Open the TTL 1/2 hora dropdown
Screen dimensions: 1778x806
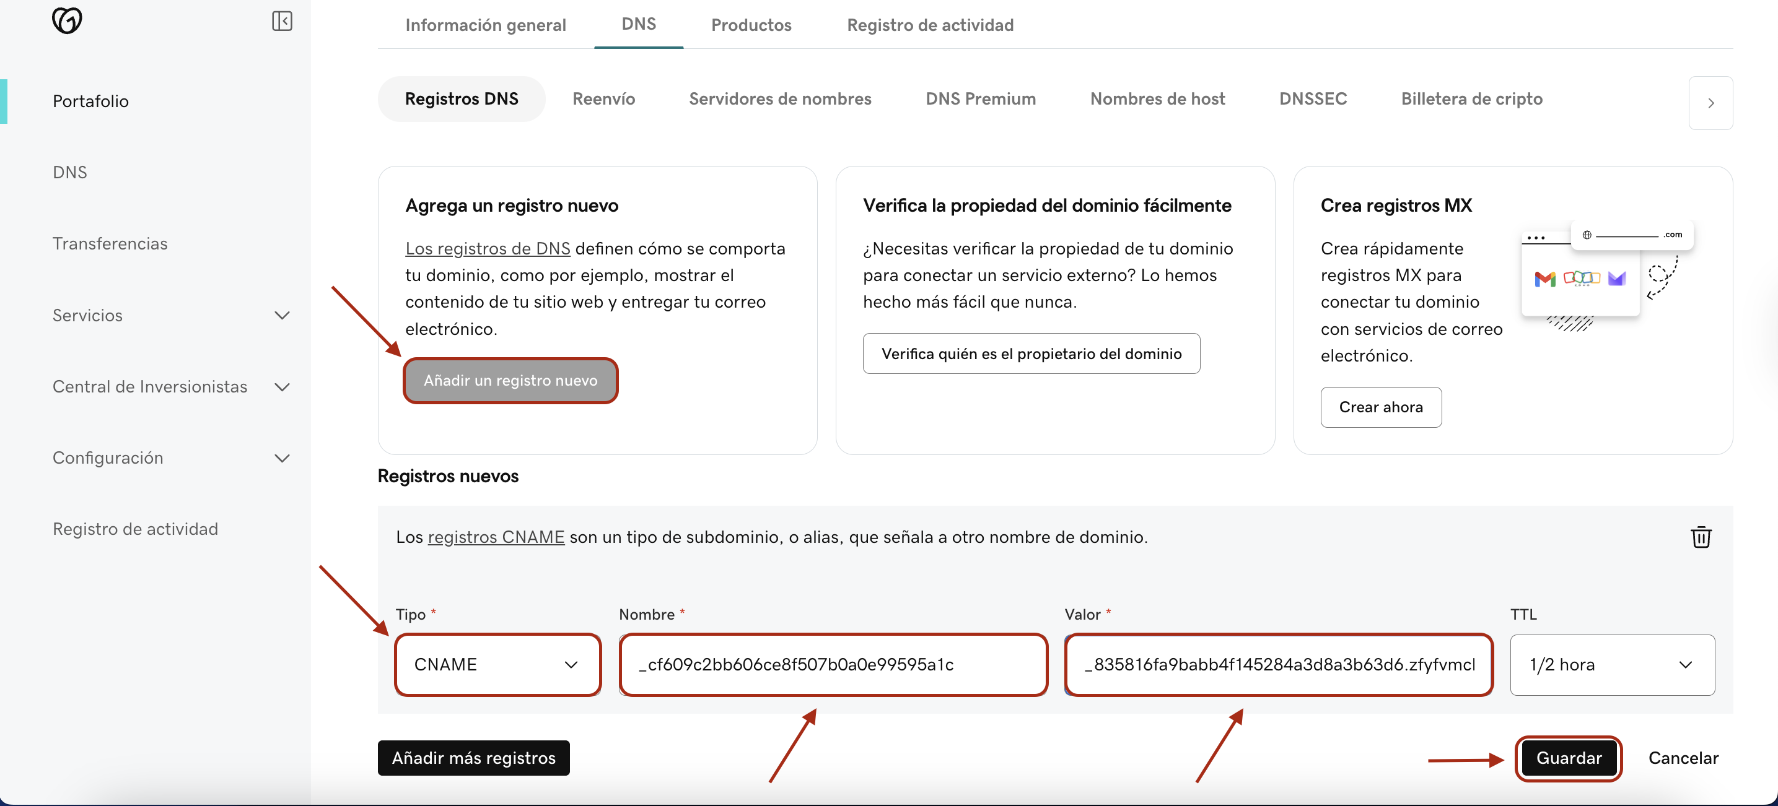click(1611, 665)
